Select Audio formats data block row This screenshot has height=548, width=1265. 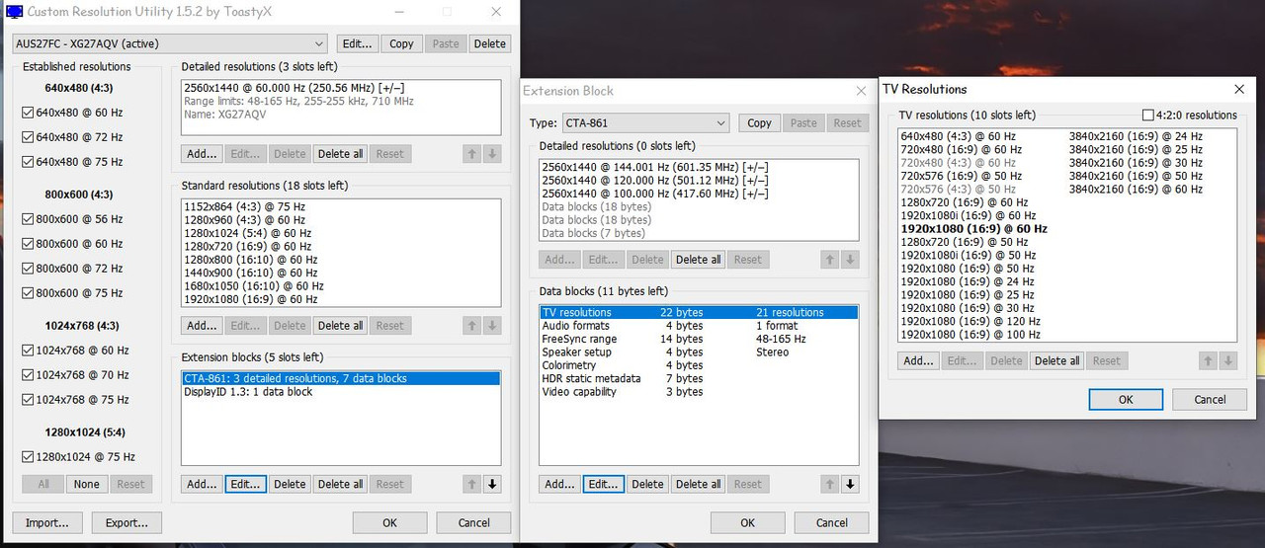pos(699,326)
